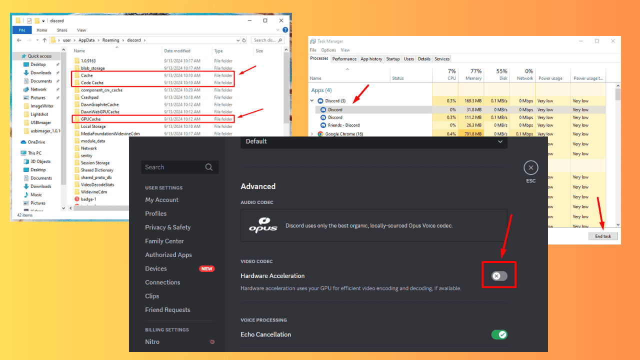The height and width of the screenshot is (360, 640).
Task: Open recent locations arrow beside forward button
Action: (37, 40)
